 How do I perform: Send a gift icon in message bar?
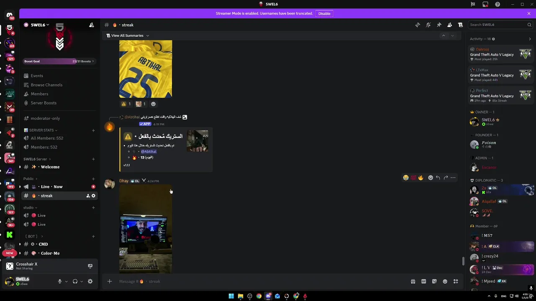(x=413, y=281)
